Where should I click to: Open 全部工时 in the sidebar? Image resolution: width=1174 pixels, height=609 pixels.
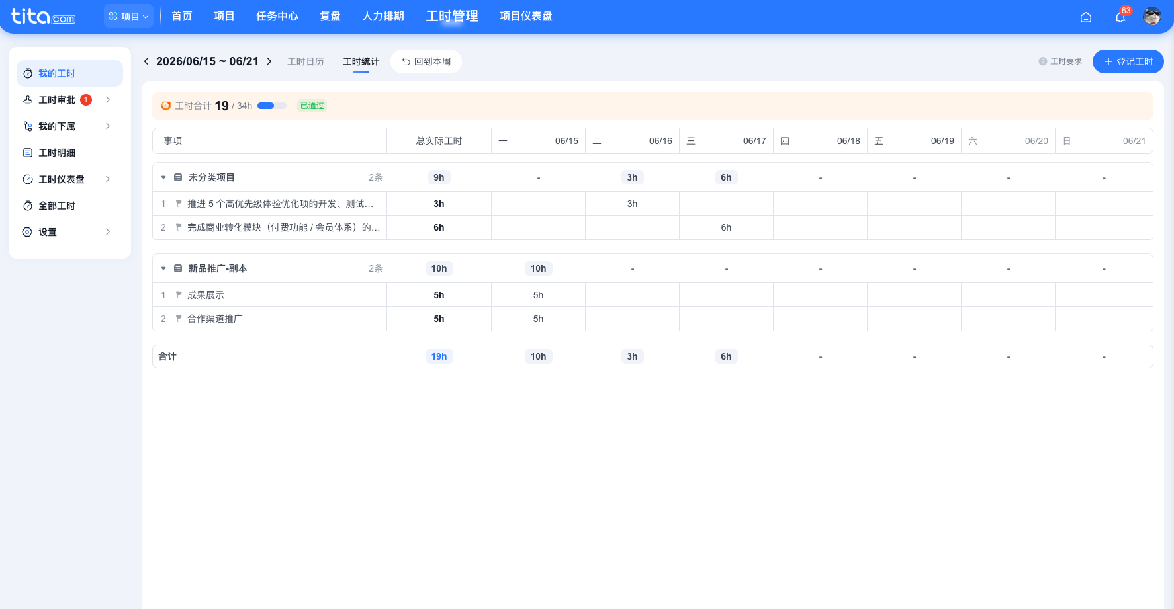pos(69,206)
